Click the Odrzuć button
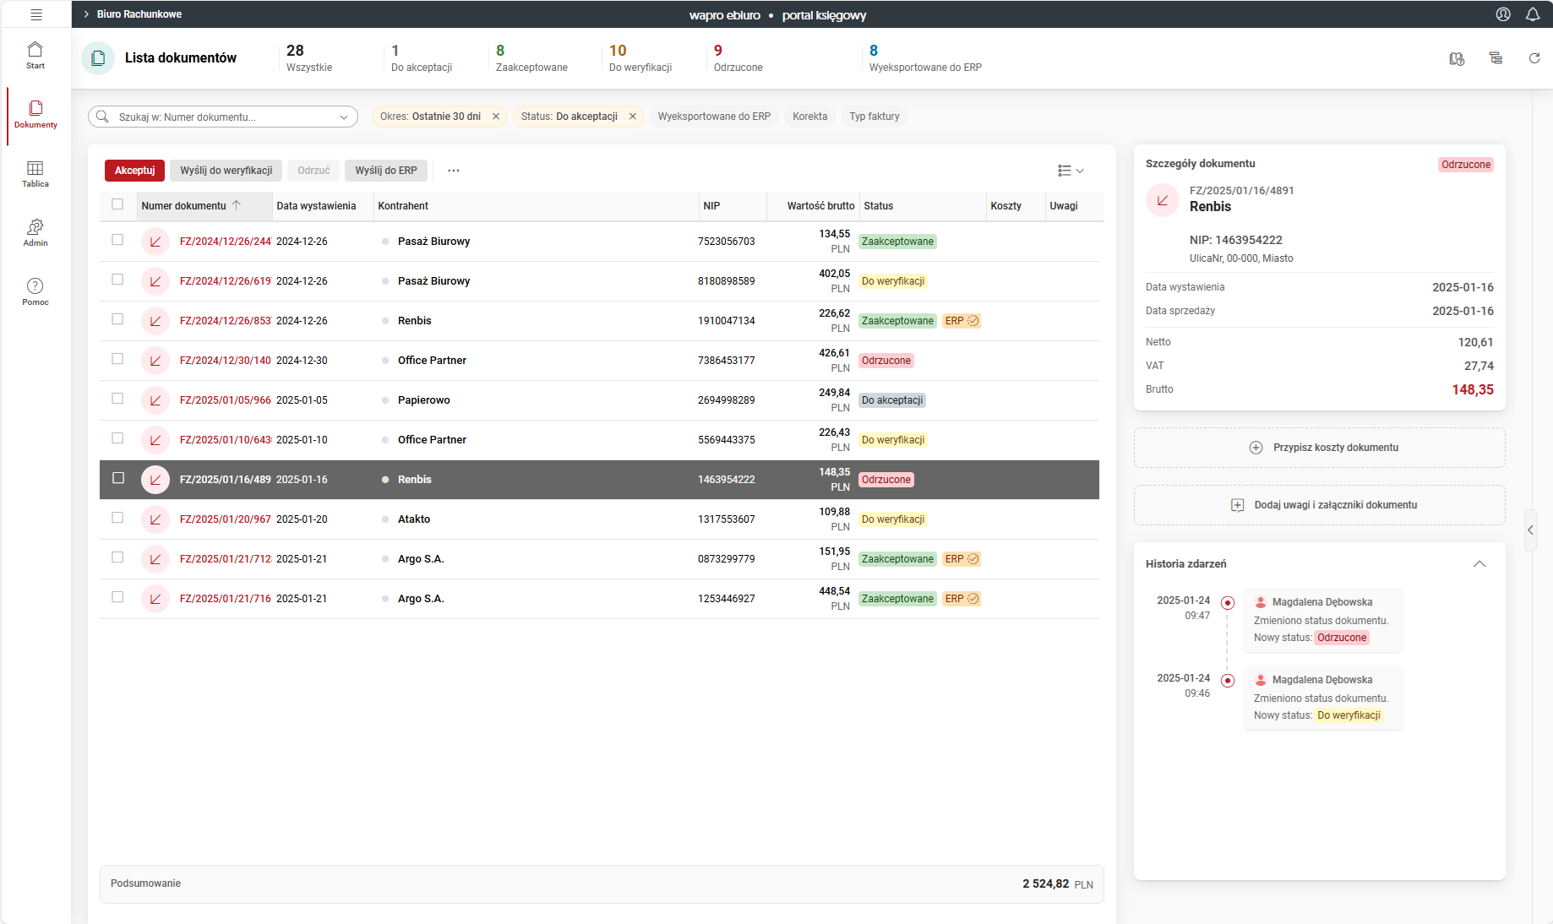Viewport: 1553px width, 924px height. [x=313, y=171]
